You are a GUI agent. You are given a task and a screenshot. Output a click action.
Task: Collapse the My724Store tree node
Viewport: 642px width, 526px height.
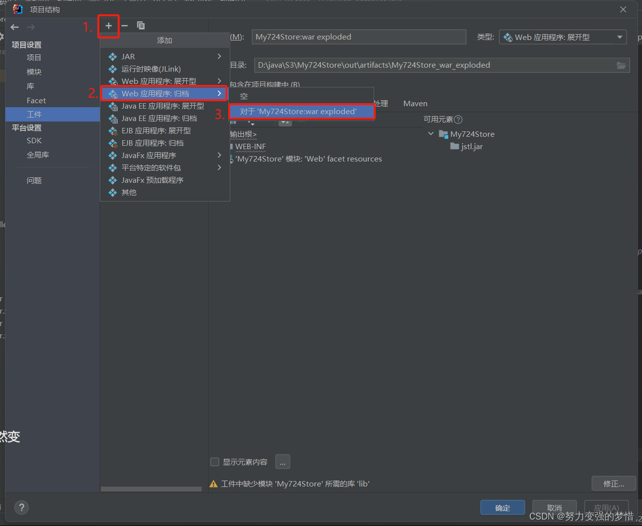430,134
